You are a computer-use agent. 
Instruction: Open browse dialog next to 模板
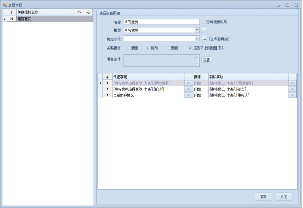point(204,30)
